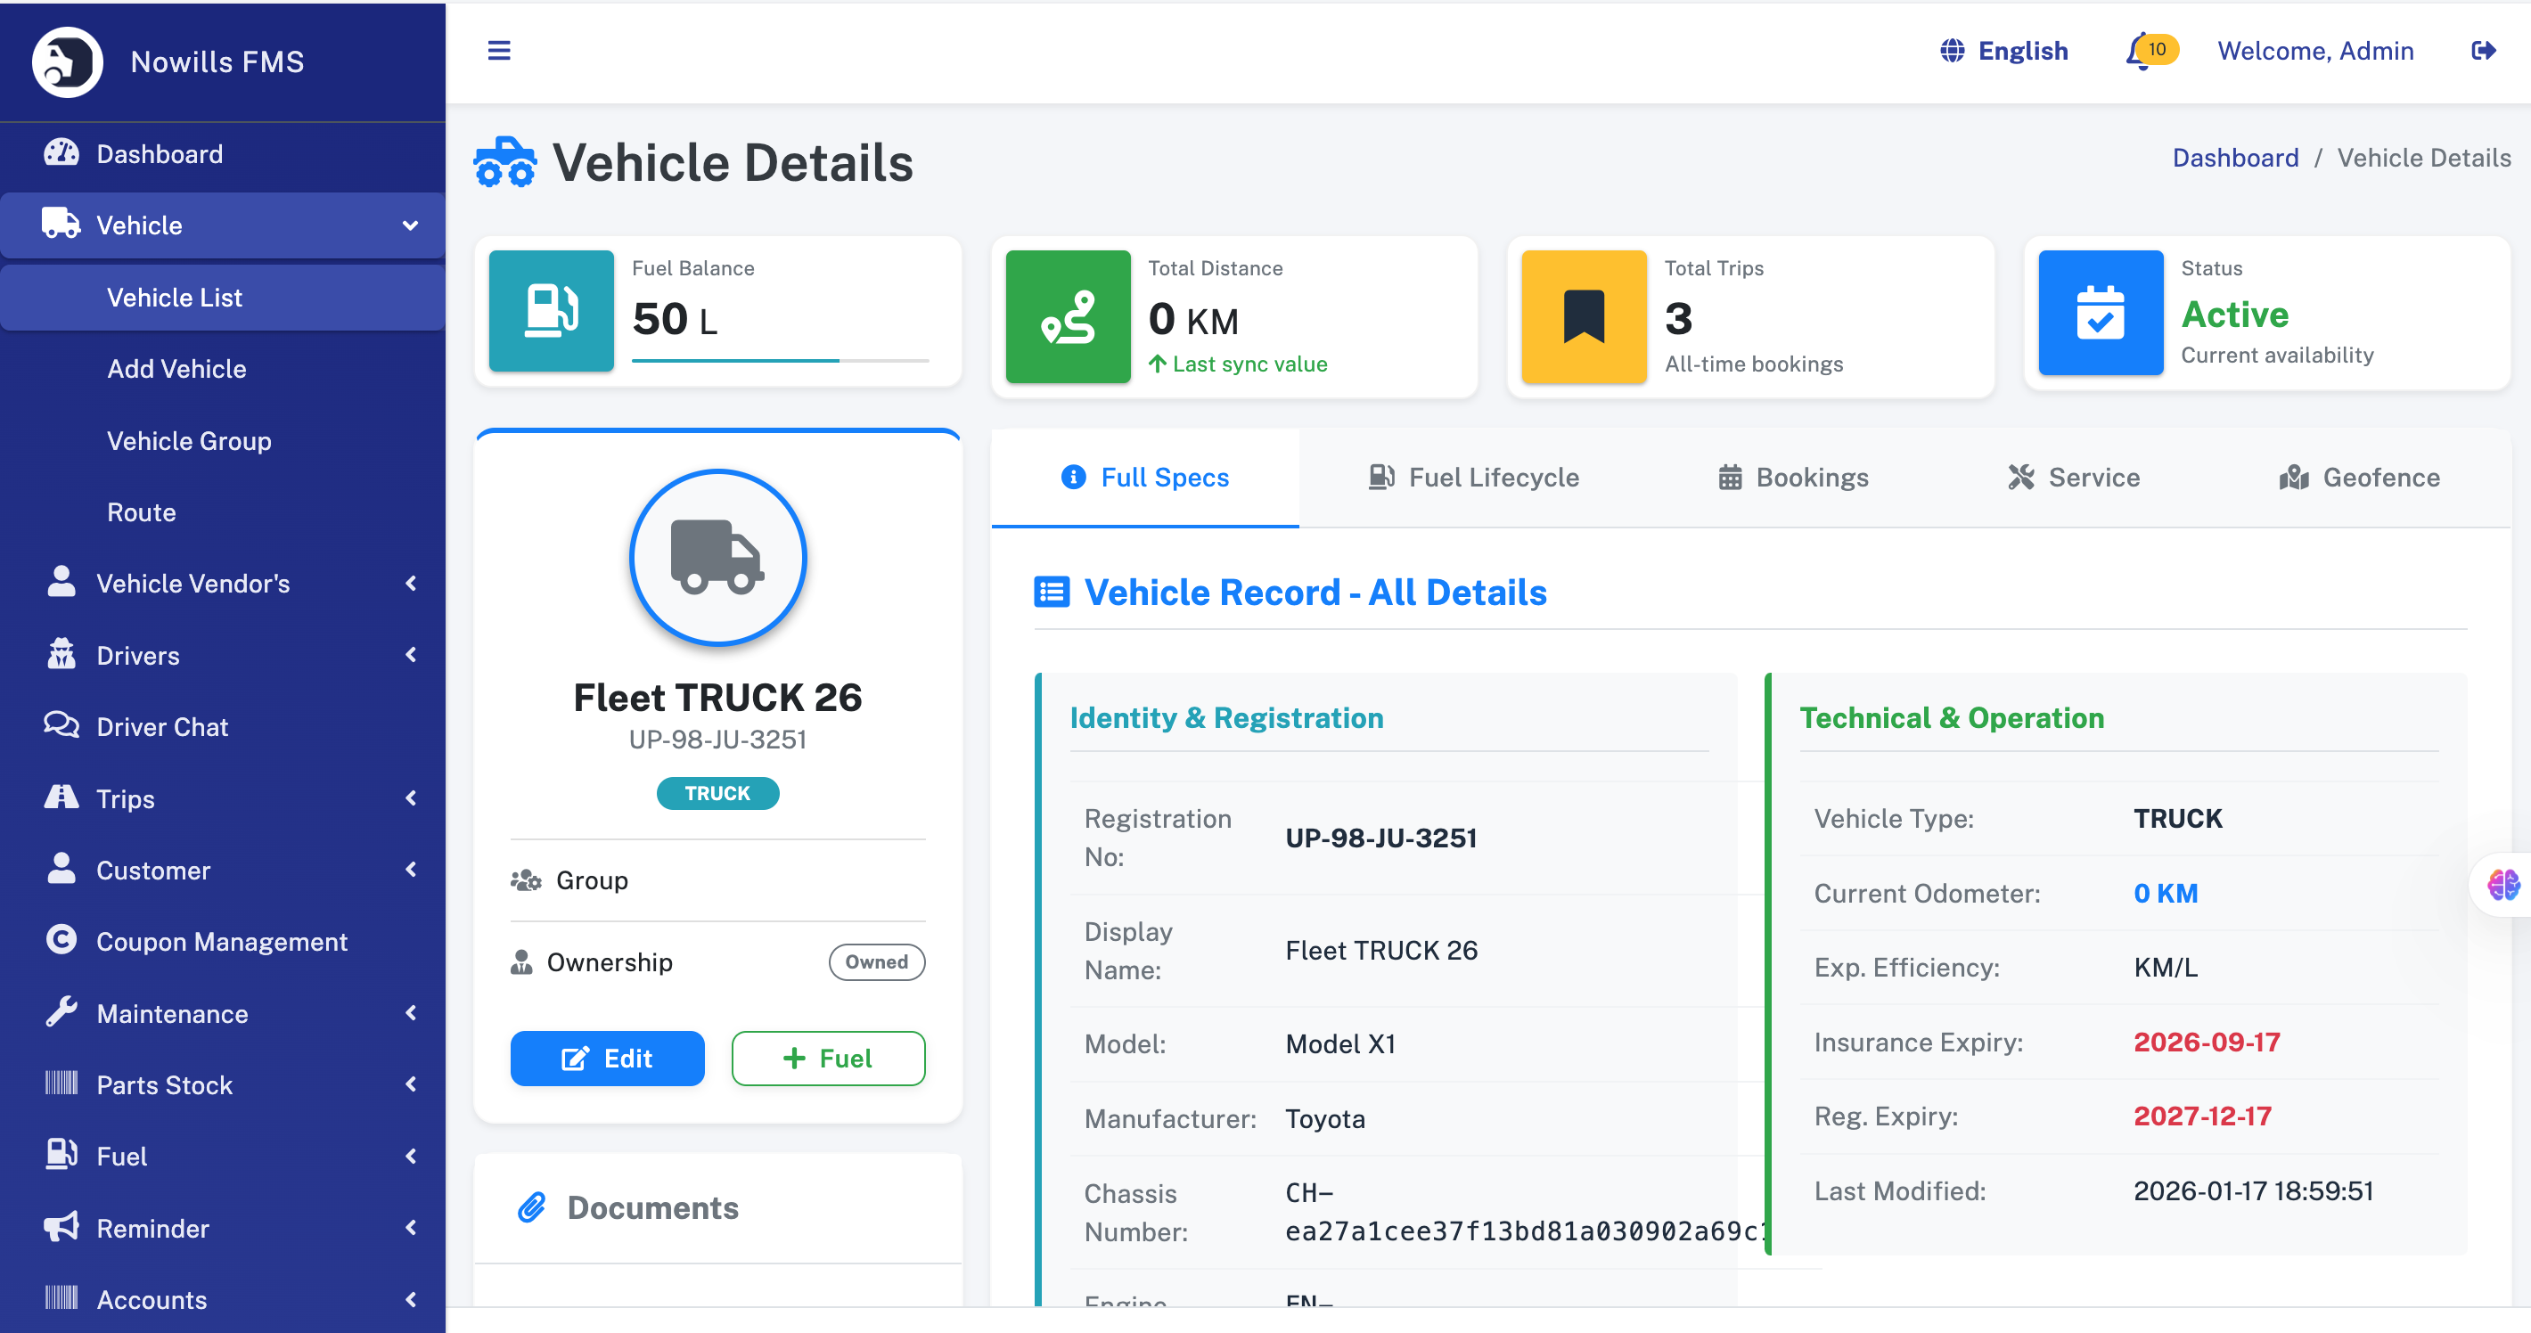Open the notifications bell icon
The image size is (2531, 1333).
[x=2139, y=51]
